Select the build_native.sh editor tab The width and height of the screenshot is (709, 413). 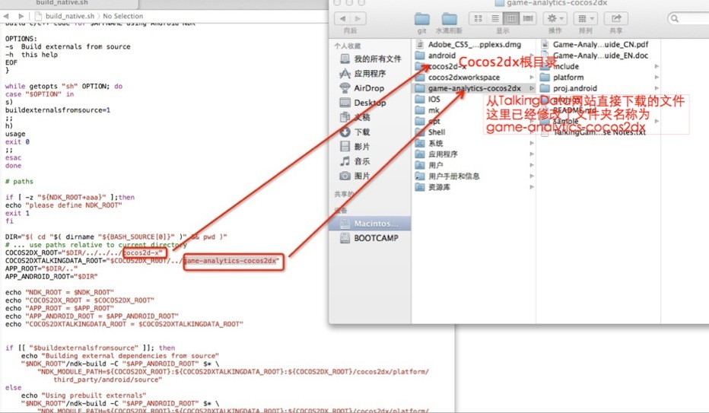coord(62,3)
